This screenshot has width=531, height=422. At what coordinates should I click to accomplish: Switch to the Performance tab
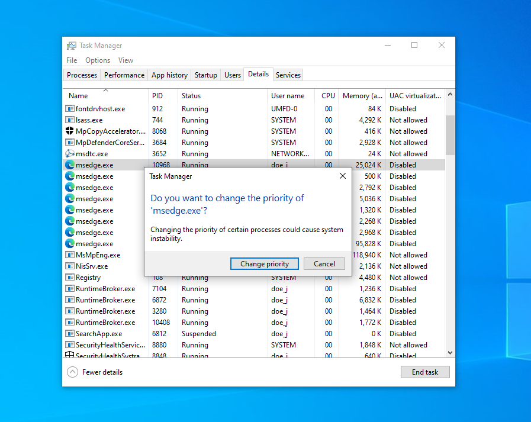tap(124, 75)
